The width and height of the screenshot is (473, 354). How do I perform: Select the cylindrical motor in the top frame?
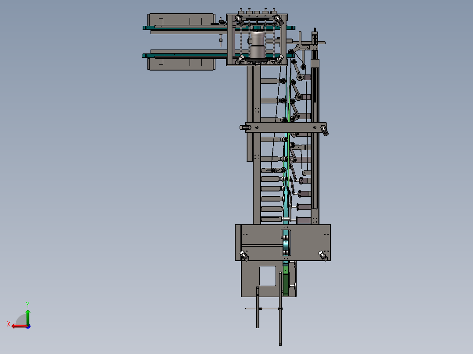(x=257, y=45)
